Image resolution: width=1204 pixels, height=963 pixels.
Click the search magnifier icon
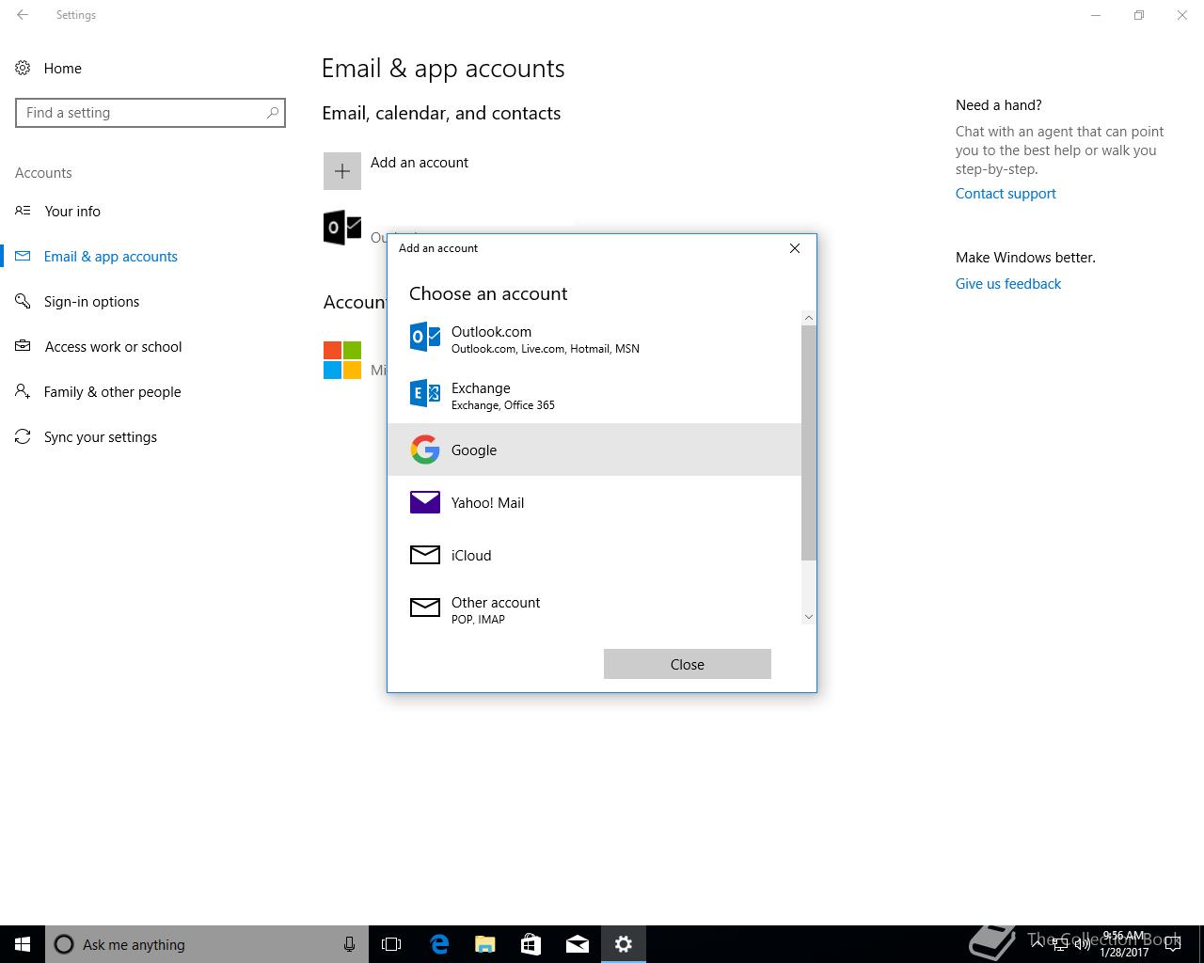[273, 113]
